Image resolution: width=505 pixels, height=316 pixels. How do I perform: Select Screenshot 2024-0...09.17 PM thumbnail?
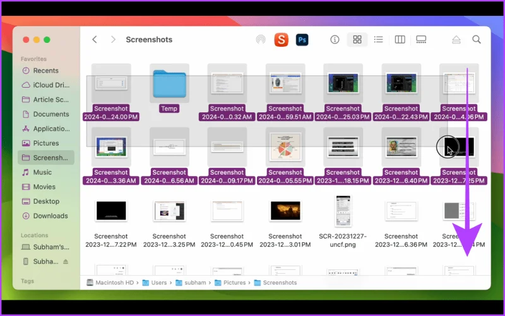pos(227,147)
